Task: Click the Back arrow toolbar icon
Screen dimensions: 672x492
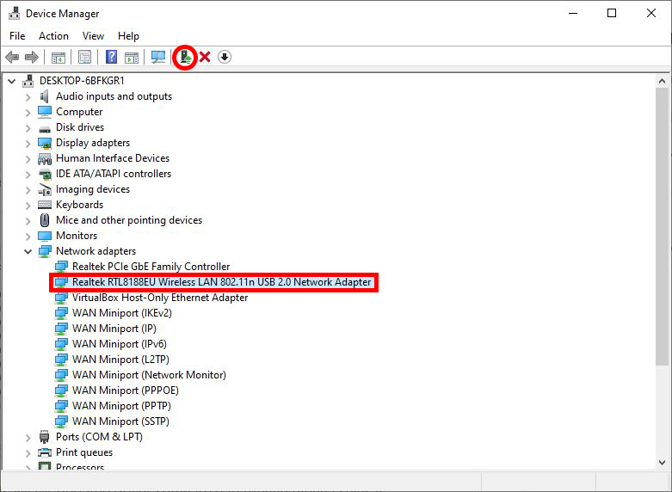Action: click(x=12, y=57)
